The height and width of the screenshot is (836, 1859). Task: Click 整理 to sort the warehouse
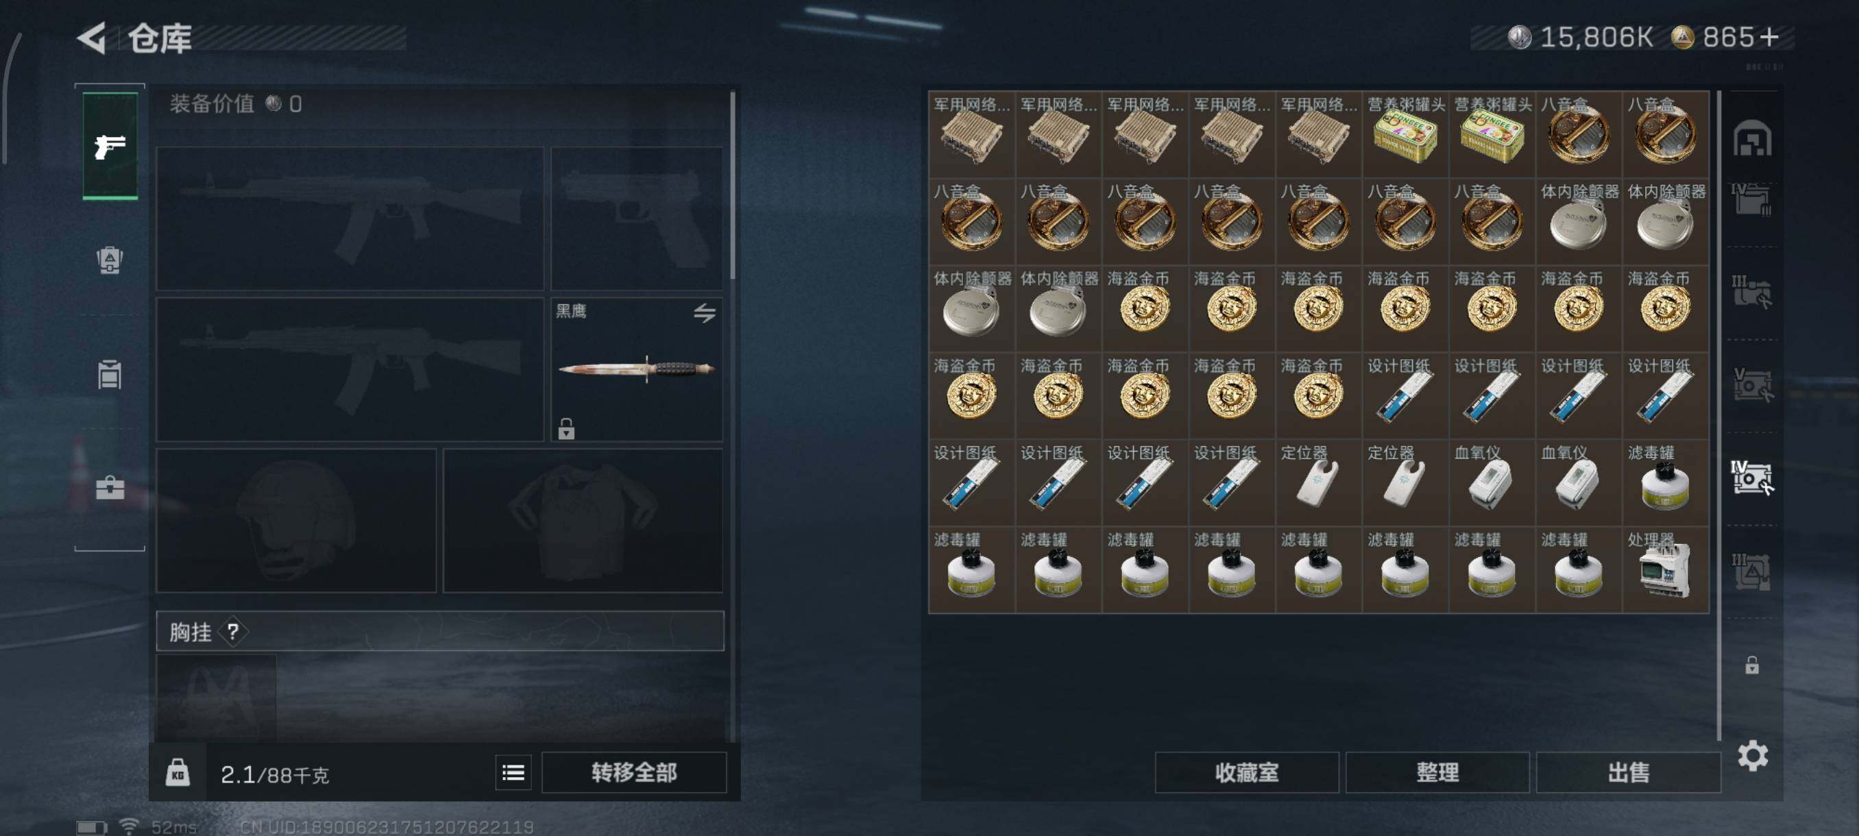1437,772
